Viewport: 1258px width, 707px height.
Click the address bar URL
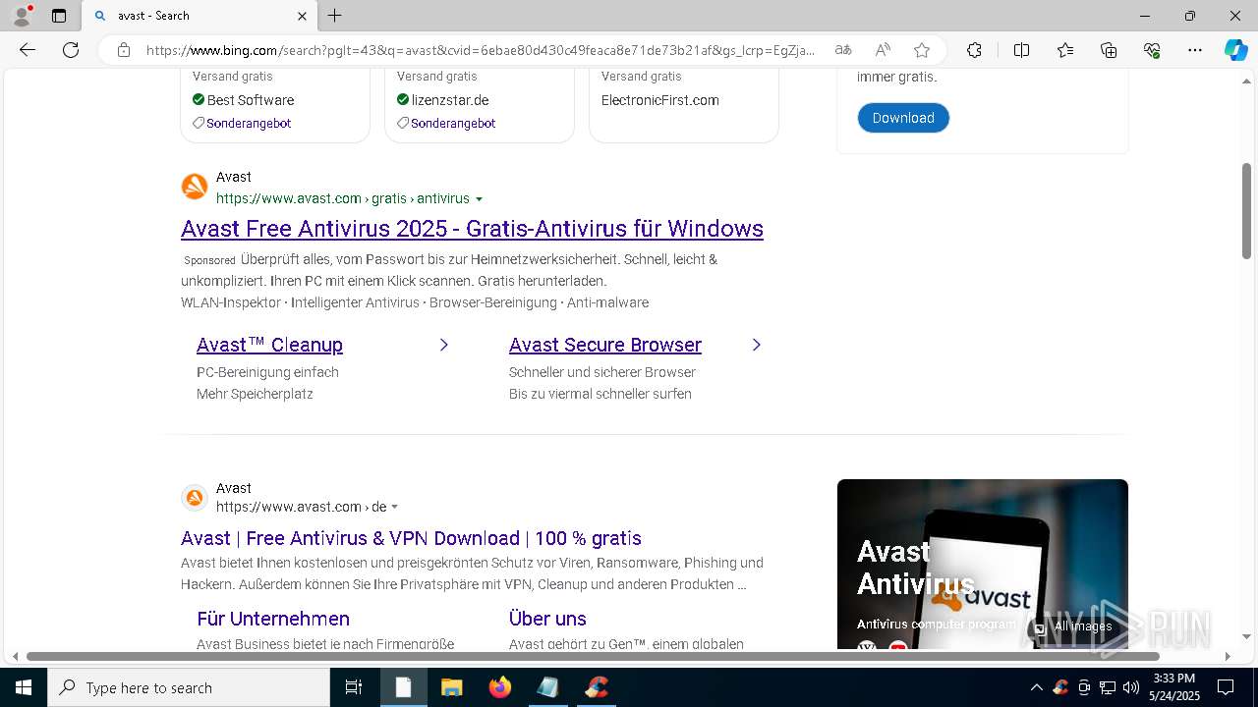click(480, 50)
